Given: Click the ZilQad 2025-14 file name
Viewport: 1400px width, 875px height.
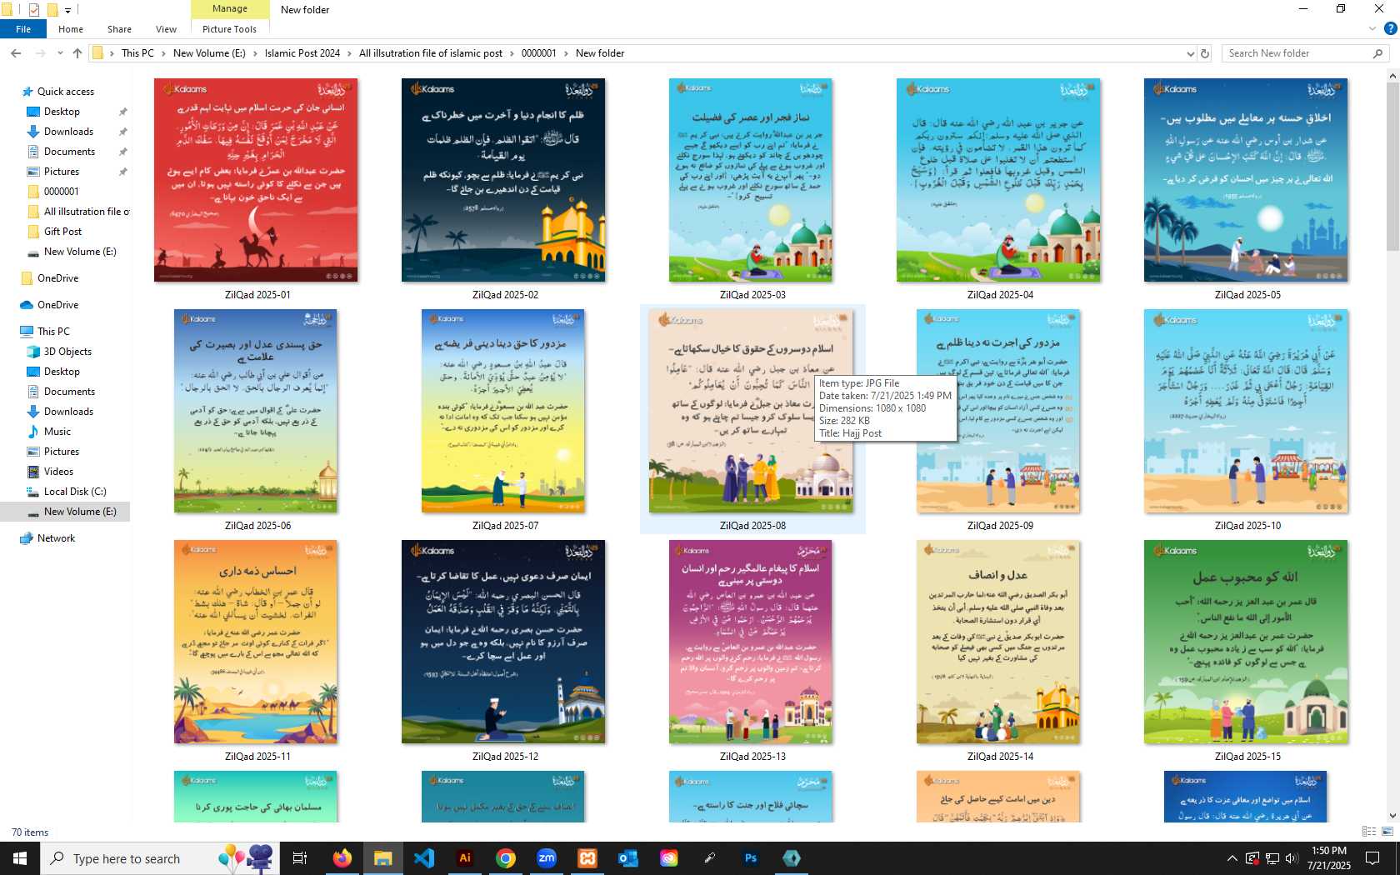Looking at the screenshot, I should [x=1000, y=757].
